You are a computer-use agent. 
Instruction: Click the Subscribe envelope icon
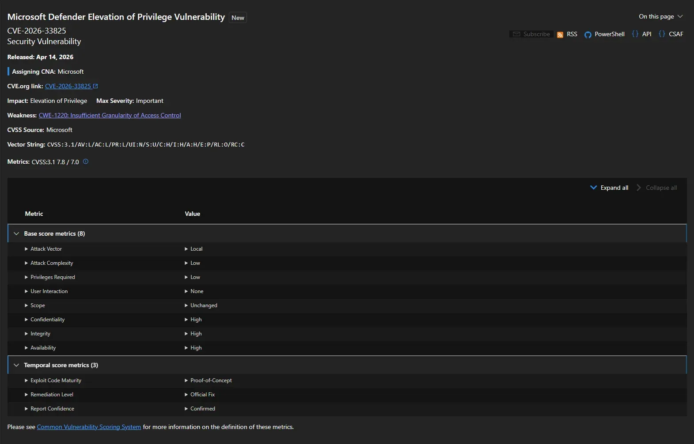pos(516,34)
